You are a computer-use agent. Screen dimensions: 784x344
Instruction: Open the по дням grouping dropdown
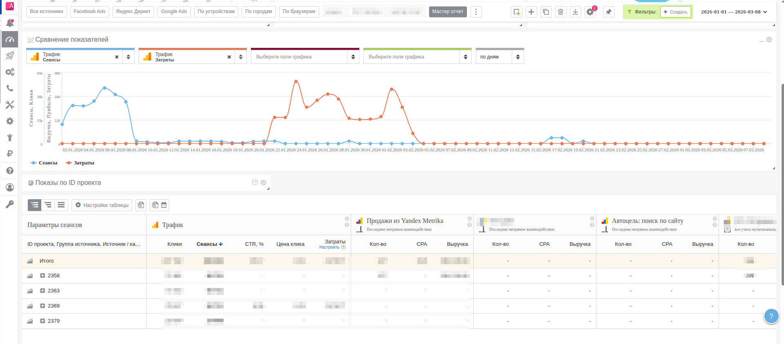click(x=500, y=57)
